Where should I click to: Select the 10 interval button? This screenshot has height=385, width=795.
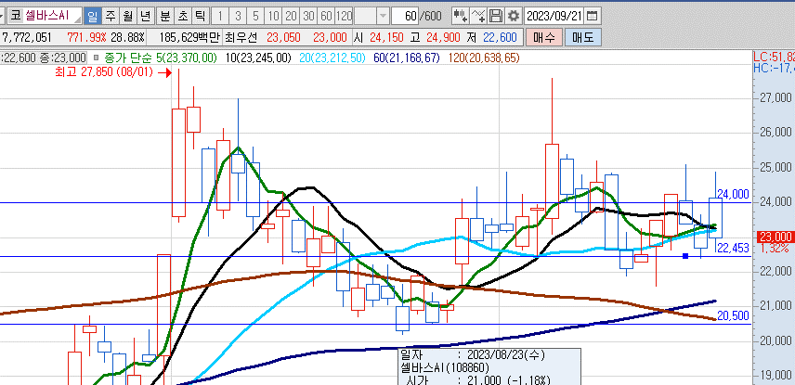click(273, 16)
